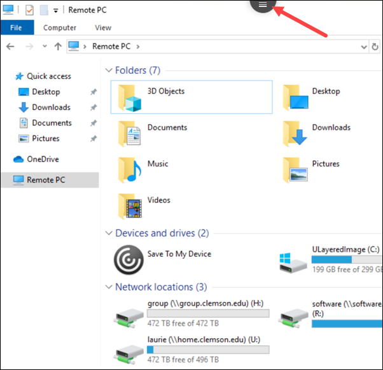Click the Properties quick access toolbar icon
Viewport: 383px width, 370px height.
29,10
